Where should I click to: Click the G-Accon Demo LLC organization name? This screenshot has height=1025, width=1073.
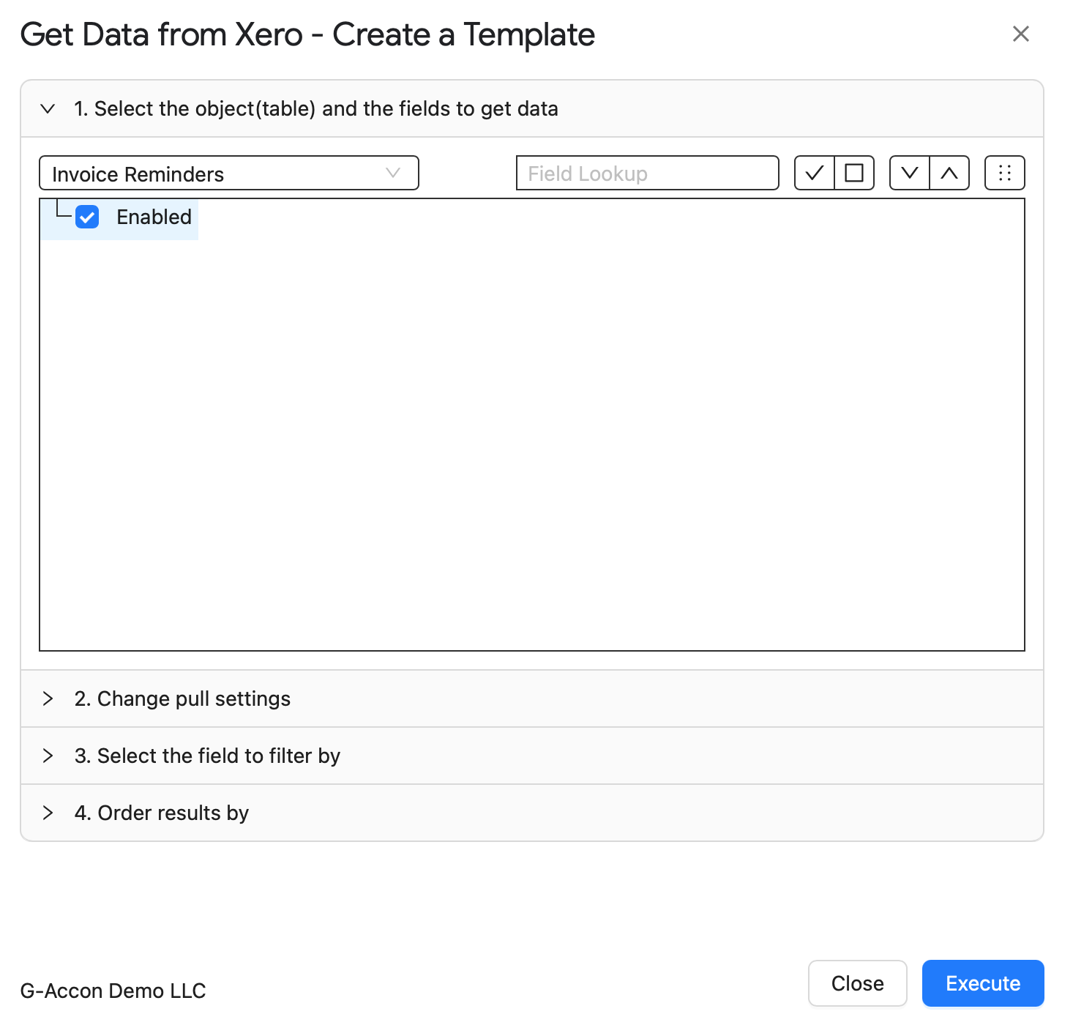tap(113, 991)
